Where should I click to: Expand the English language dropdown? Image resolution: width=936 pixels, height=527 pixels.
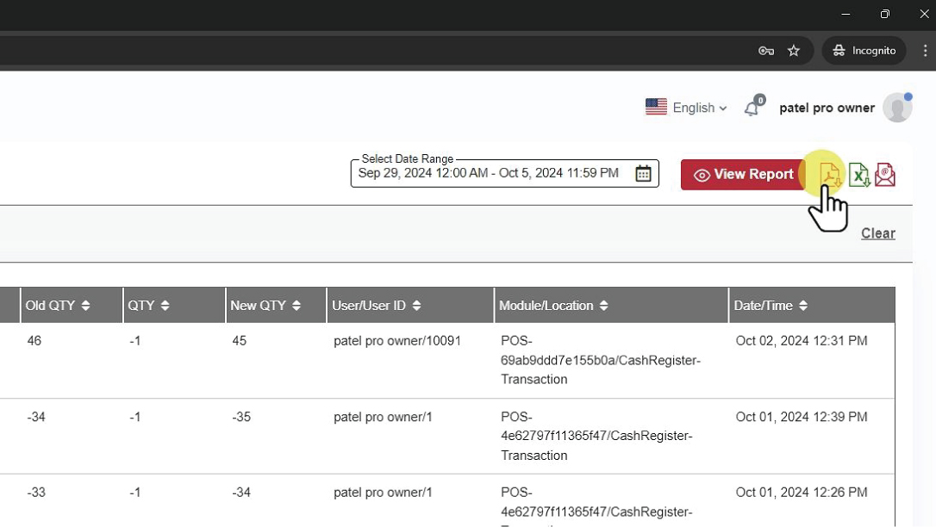point(686,108)
